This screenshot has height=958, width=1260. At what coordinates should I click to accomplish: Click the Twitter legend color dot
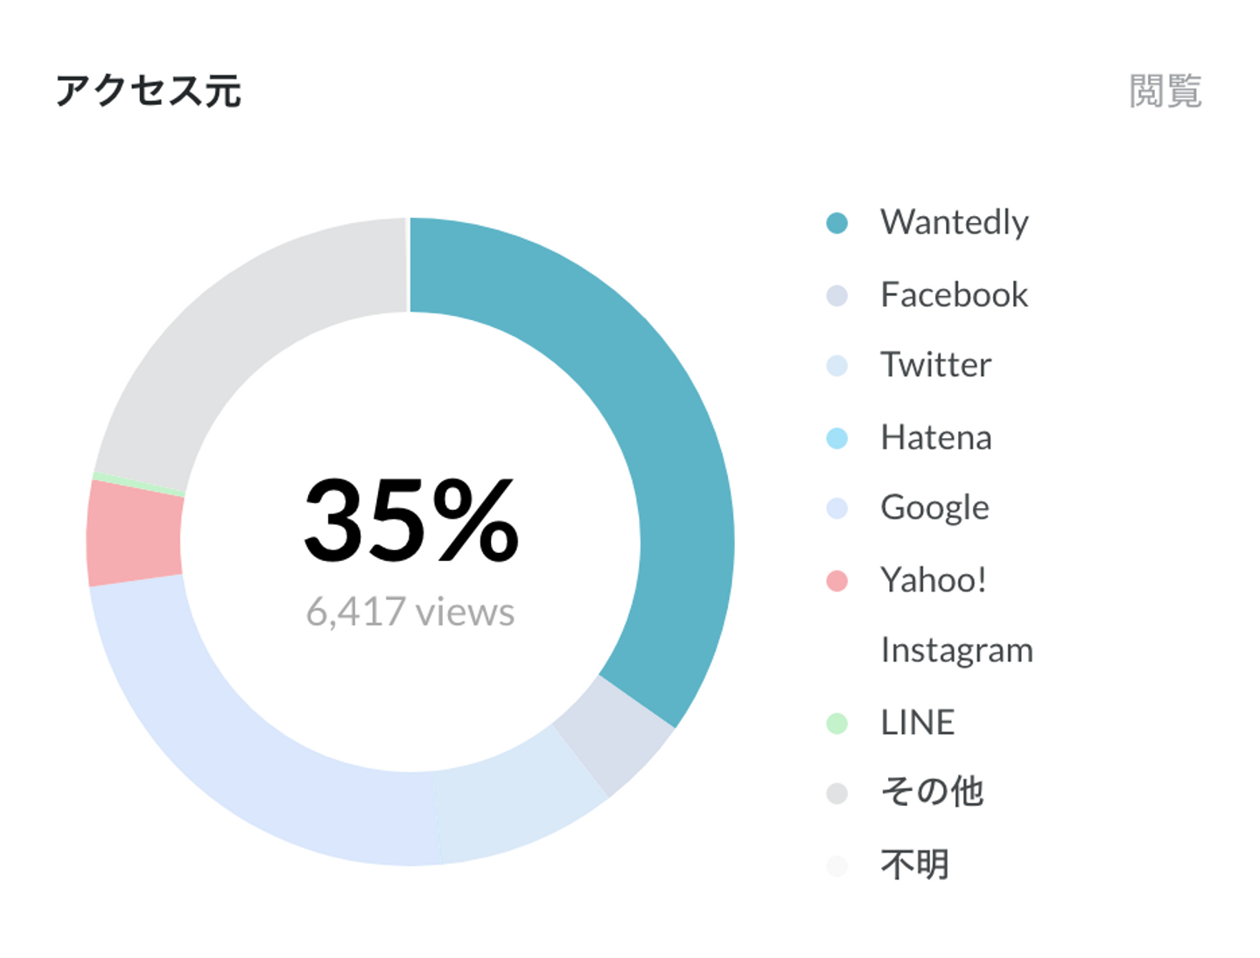[x=836, y=366]
